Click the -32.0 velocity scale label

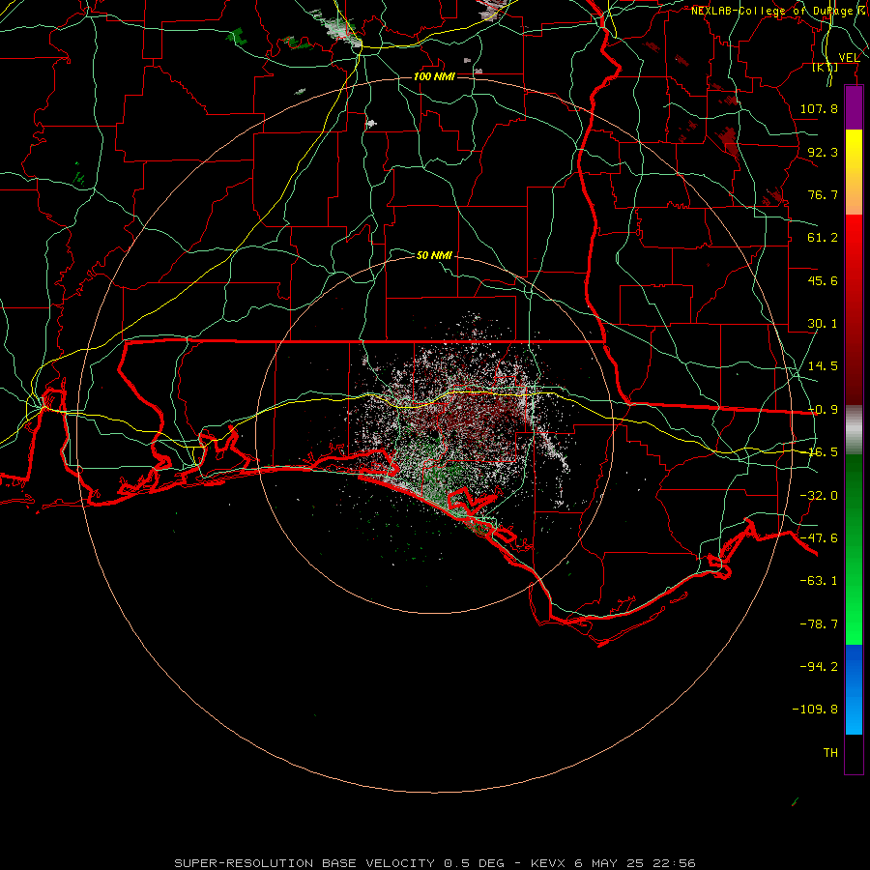[x=819, y=496]
